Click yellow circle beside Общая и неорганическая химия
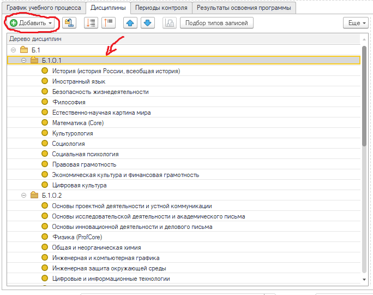 point(45,247)
